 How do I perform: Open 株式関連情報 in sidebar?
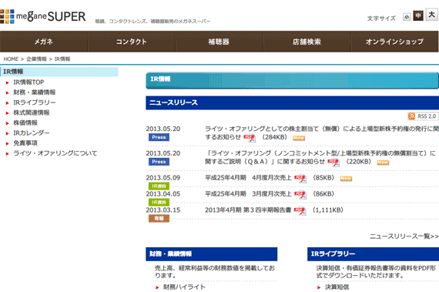(32, 112)
